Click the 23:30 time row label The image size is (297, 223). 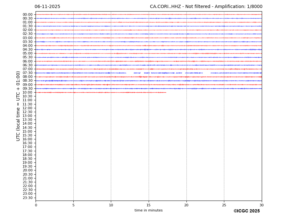[28, 198]
